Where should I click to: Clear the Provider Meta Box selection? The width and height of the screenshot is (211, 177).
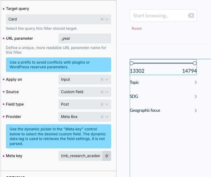coord(102,117)
